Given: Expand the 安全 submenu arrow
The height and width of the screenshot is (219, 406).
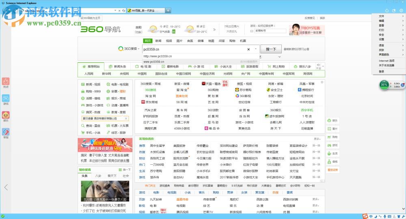Looking at the screenshot, I should pyautogui.click(x=403, y=34).
